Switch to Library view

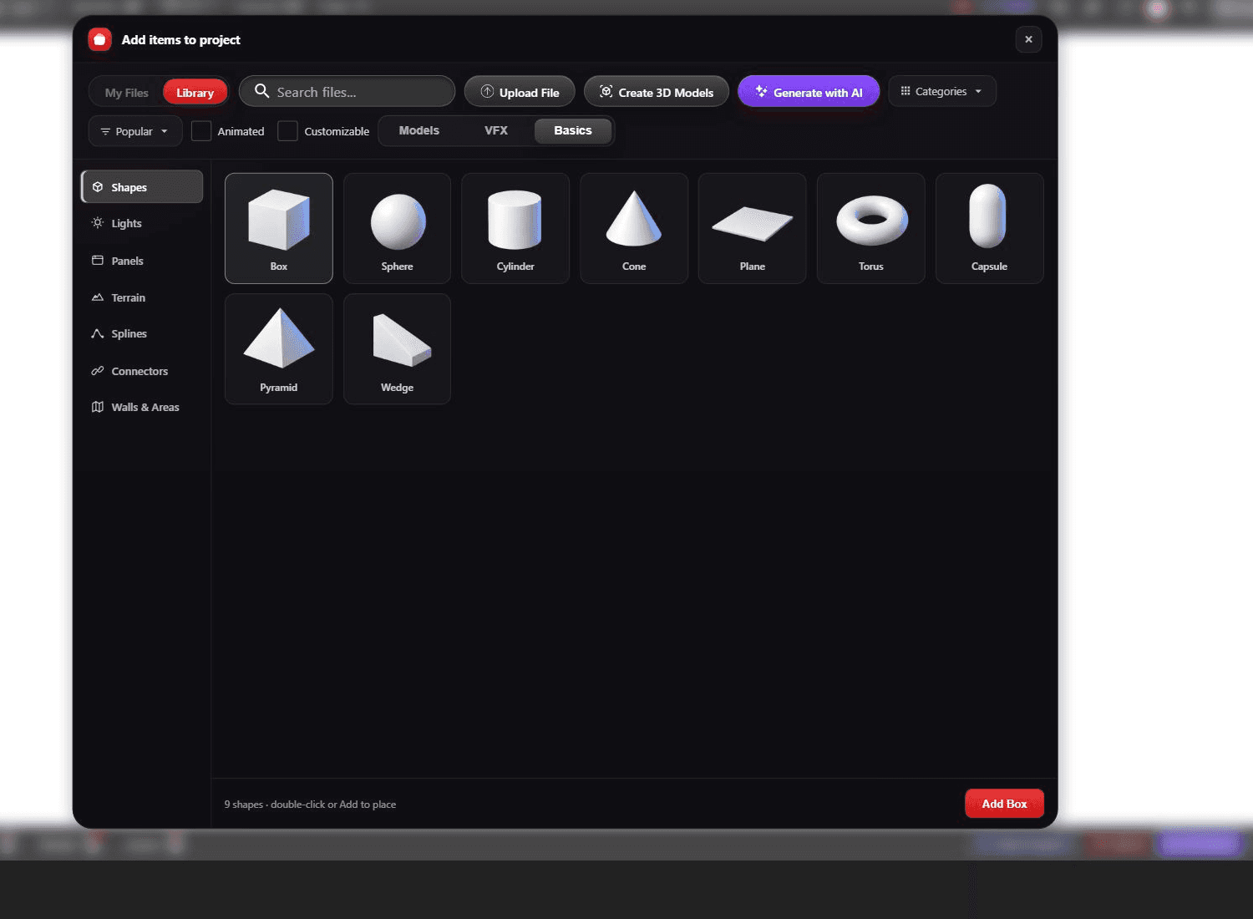pos(195,93)
